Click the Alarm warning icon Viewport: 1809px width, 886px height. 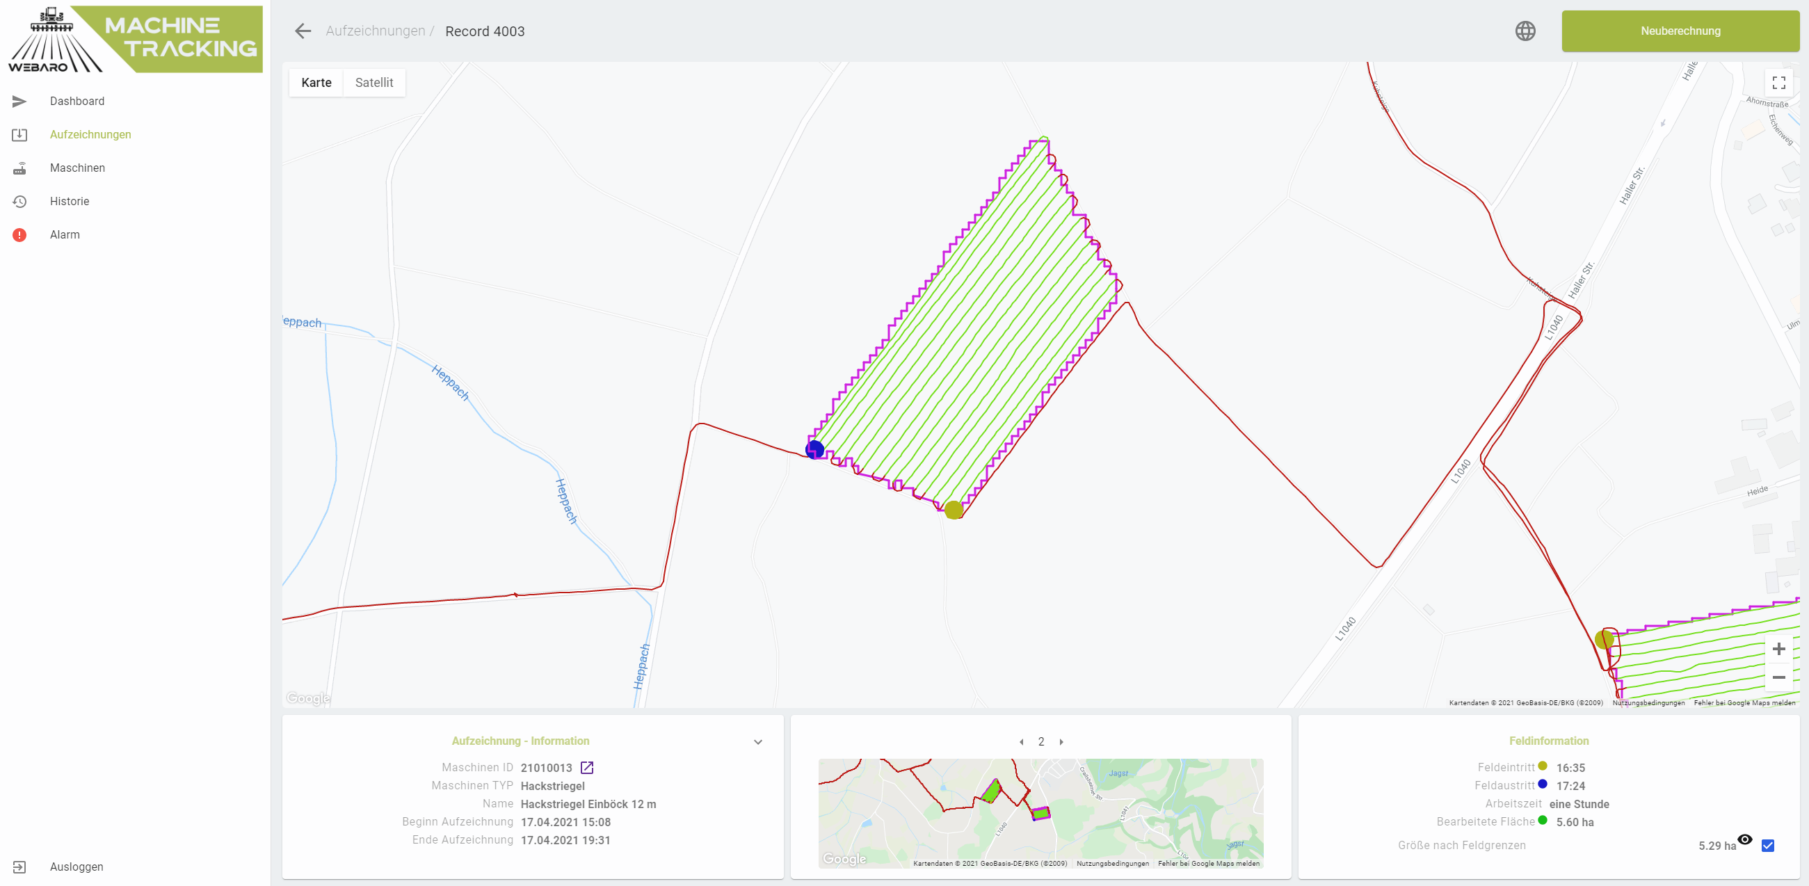pyautogui.click(x=19, y=234)
